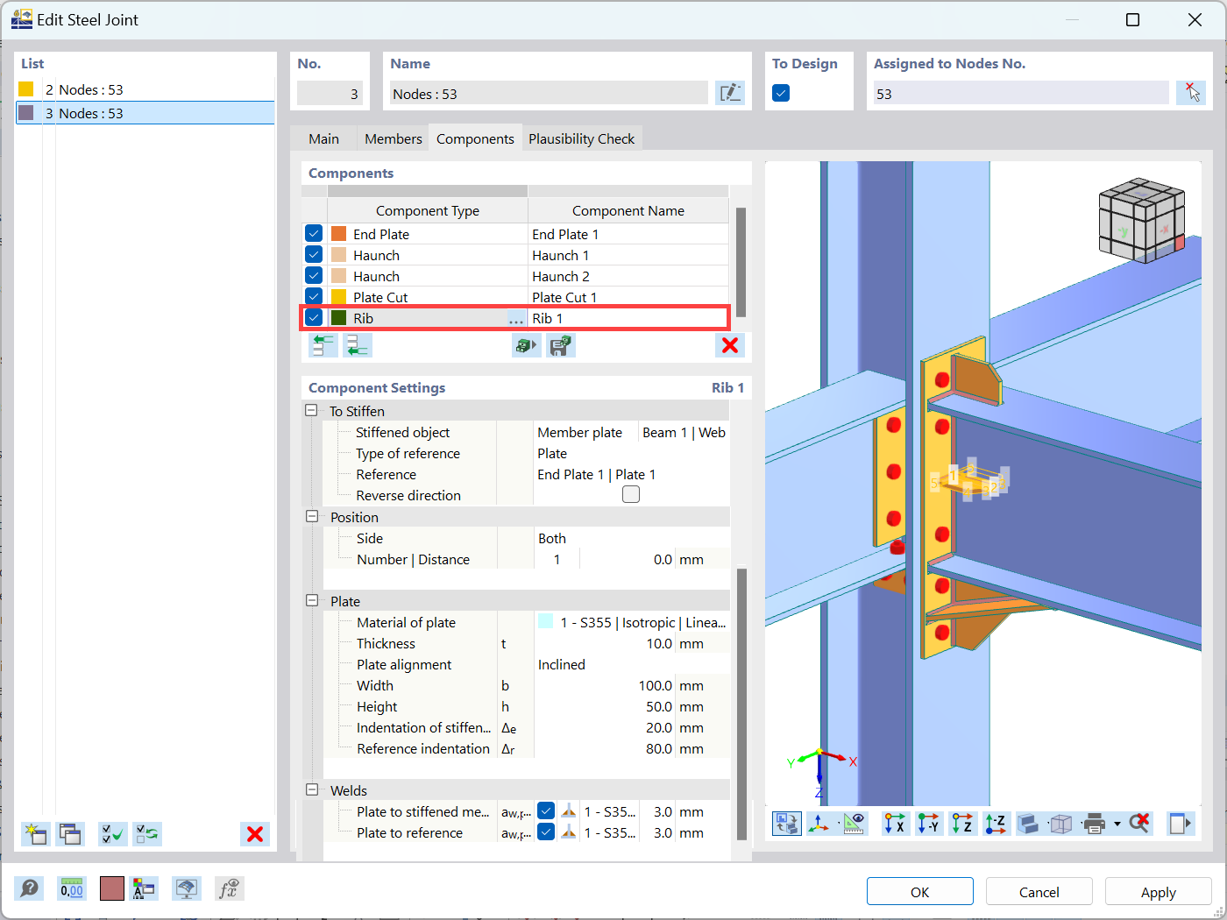Uncheck the End Plate component checkbox
1227x920 pixels.
pos(314,234)
